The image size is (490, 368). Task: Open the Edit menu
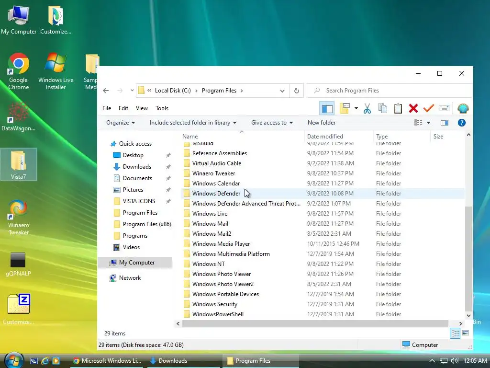coord(123,108)
